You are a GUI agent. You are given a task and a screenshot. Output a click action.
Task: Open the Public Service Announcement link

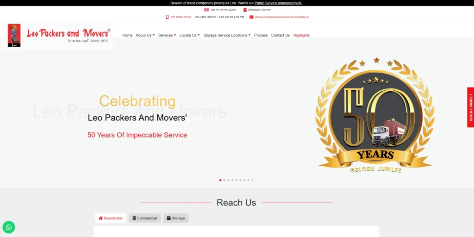(278, 3)
